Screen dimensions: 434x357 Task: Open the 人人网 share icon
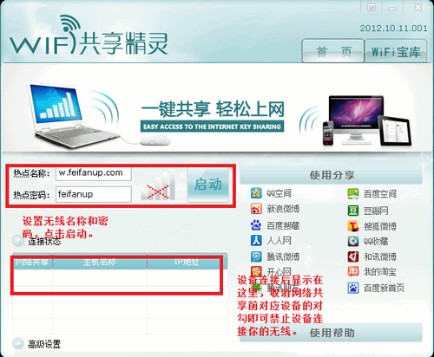pos(256,240)
